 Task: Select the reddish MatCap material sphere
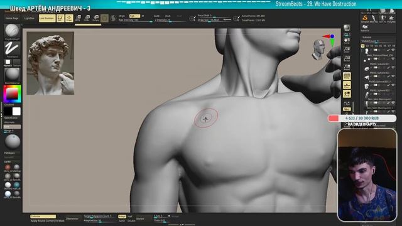tap(8, 168)
